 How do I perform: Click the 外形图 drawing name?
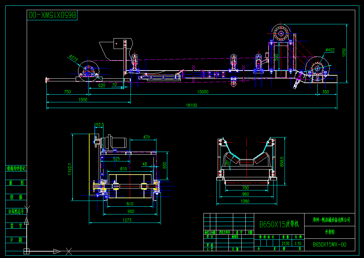click(x=330, y=232)
